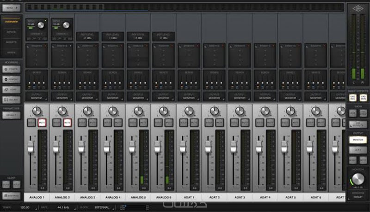Viewport: 370px width, 212px height.
Task: Click the top meter bridge strip
Action: coord(185,7)
